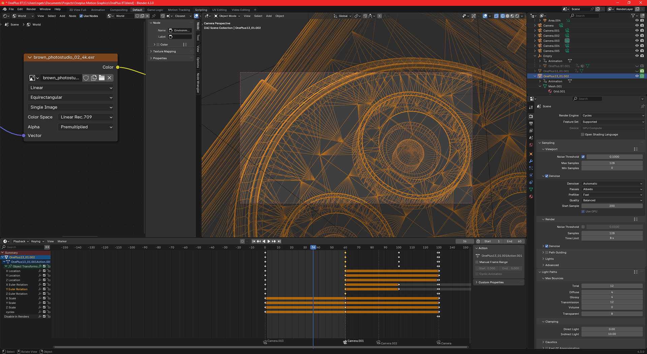
Task: Unlink image with X on environment node
Action: pyautogui.click(x=110, y=78)
